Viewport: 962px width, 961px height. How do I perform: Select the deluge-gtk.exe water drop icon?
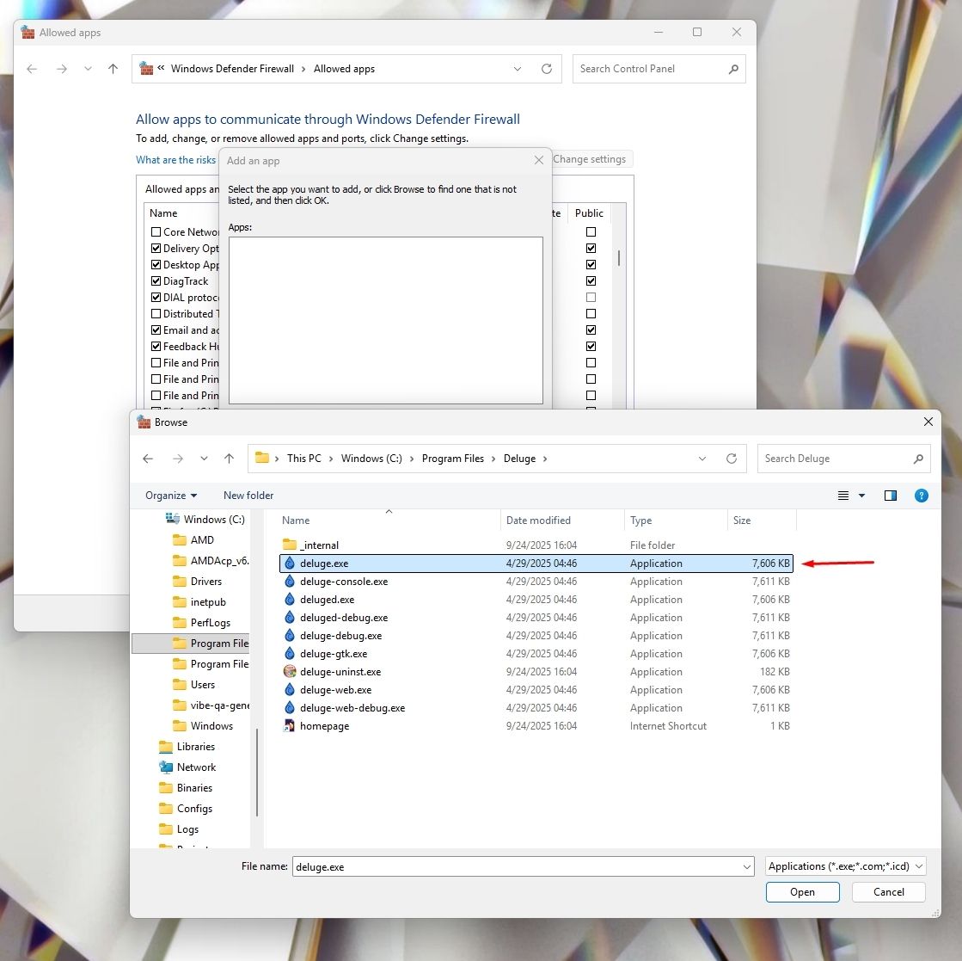pyautogui.click(x=289, y=653)
